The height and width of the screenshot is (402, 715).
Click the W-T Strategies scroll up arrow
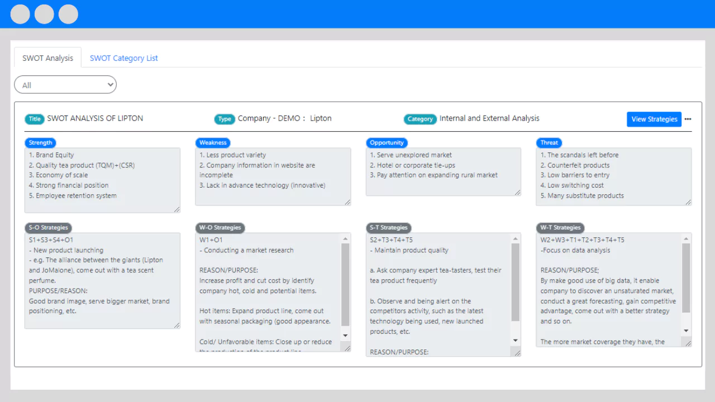click(x=686, y=238)
